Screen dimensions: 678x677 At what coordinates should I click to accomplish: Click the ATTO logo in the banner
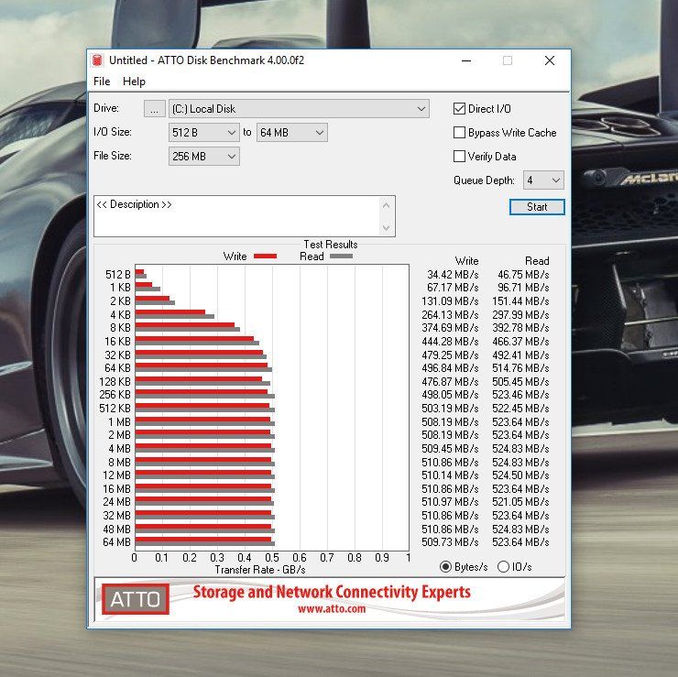click(x=136, y=599)
